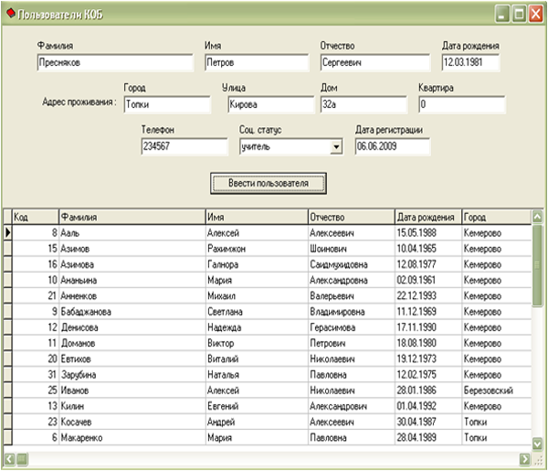Viewport: 548px width, 471px height.
Task: Click the 'Фамилия' column header in grid
Action: coord(131,218)
